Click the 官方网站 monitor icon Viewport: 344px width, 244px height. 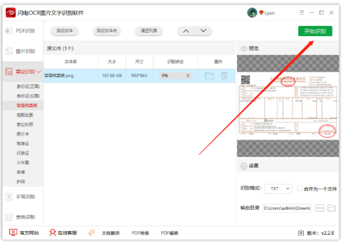pos(13,233)
